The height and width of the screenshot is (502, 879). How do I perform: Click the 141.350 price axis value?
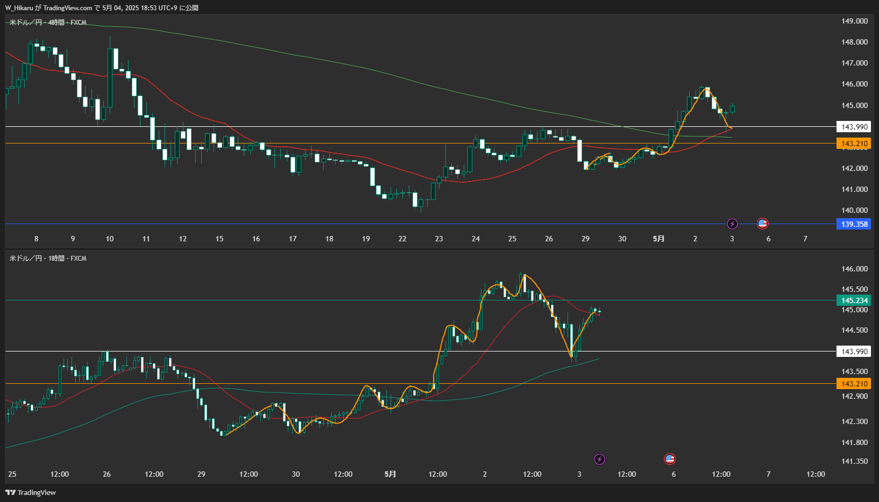click(x=854, y=461)
